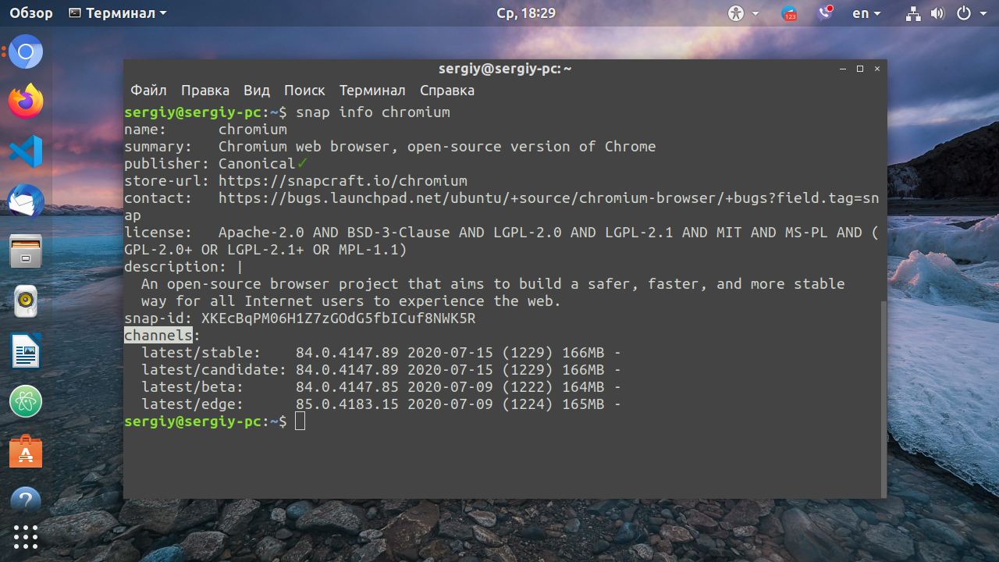
Task: Click the latest/stable channel row
Action: (381, 353)
